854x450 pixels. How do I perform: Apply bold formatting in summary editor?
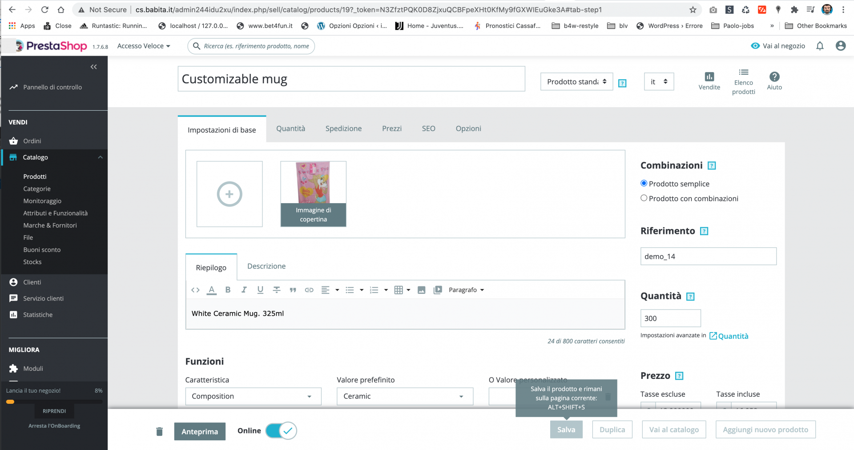point(228,290)
